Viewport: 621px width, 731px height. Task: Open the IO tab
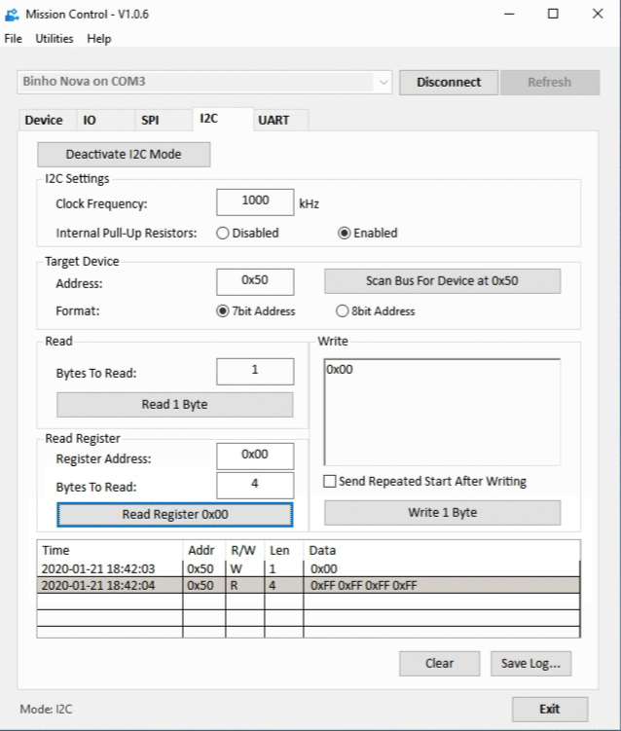pyautogui.click(x=90, y=121)
